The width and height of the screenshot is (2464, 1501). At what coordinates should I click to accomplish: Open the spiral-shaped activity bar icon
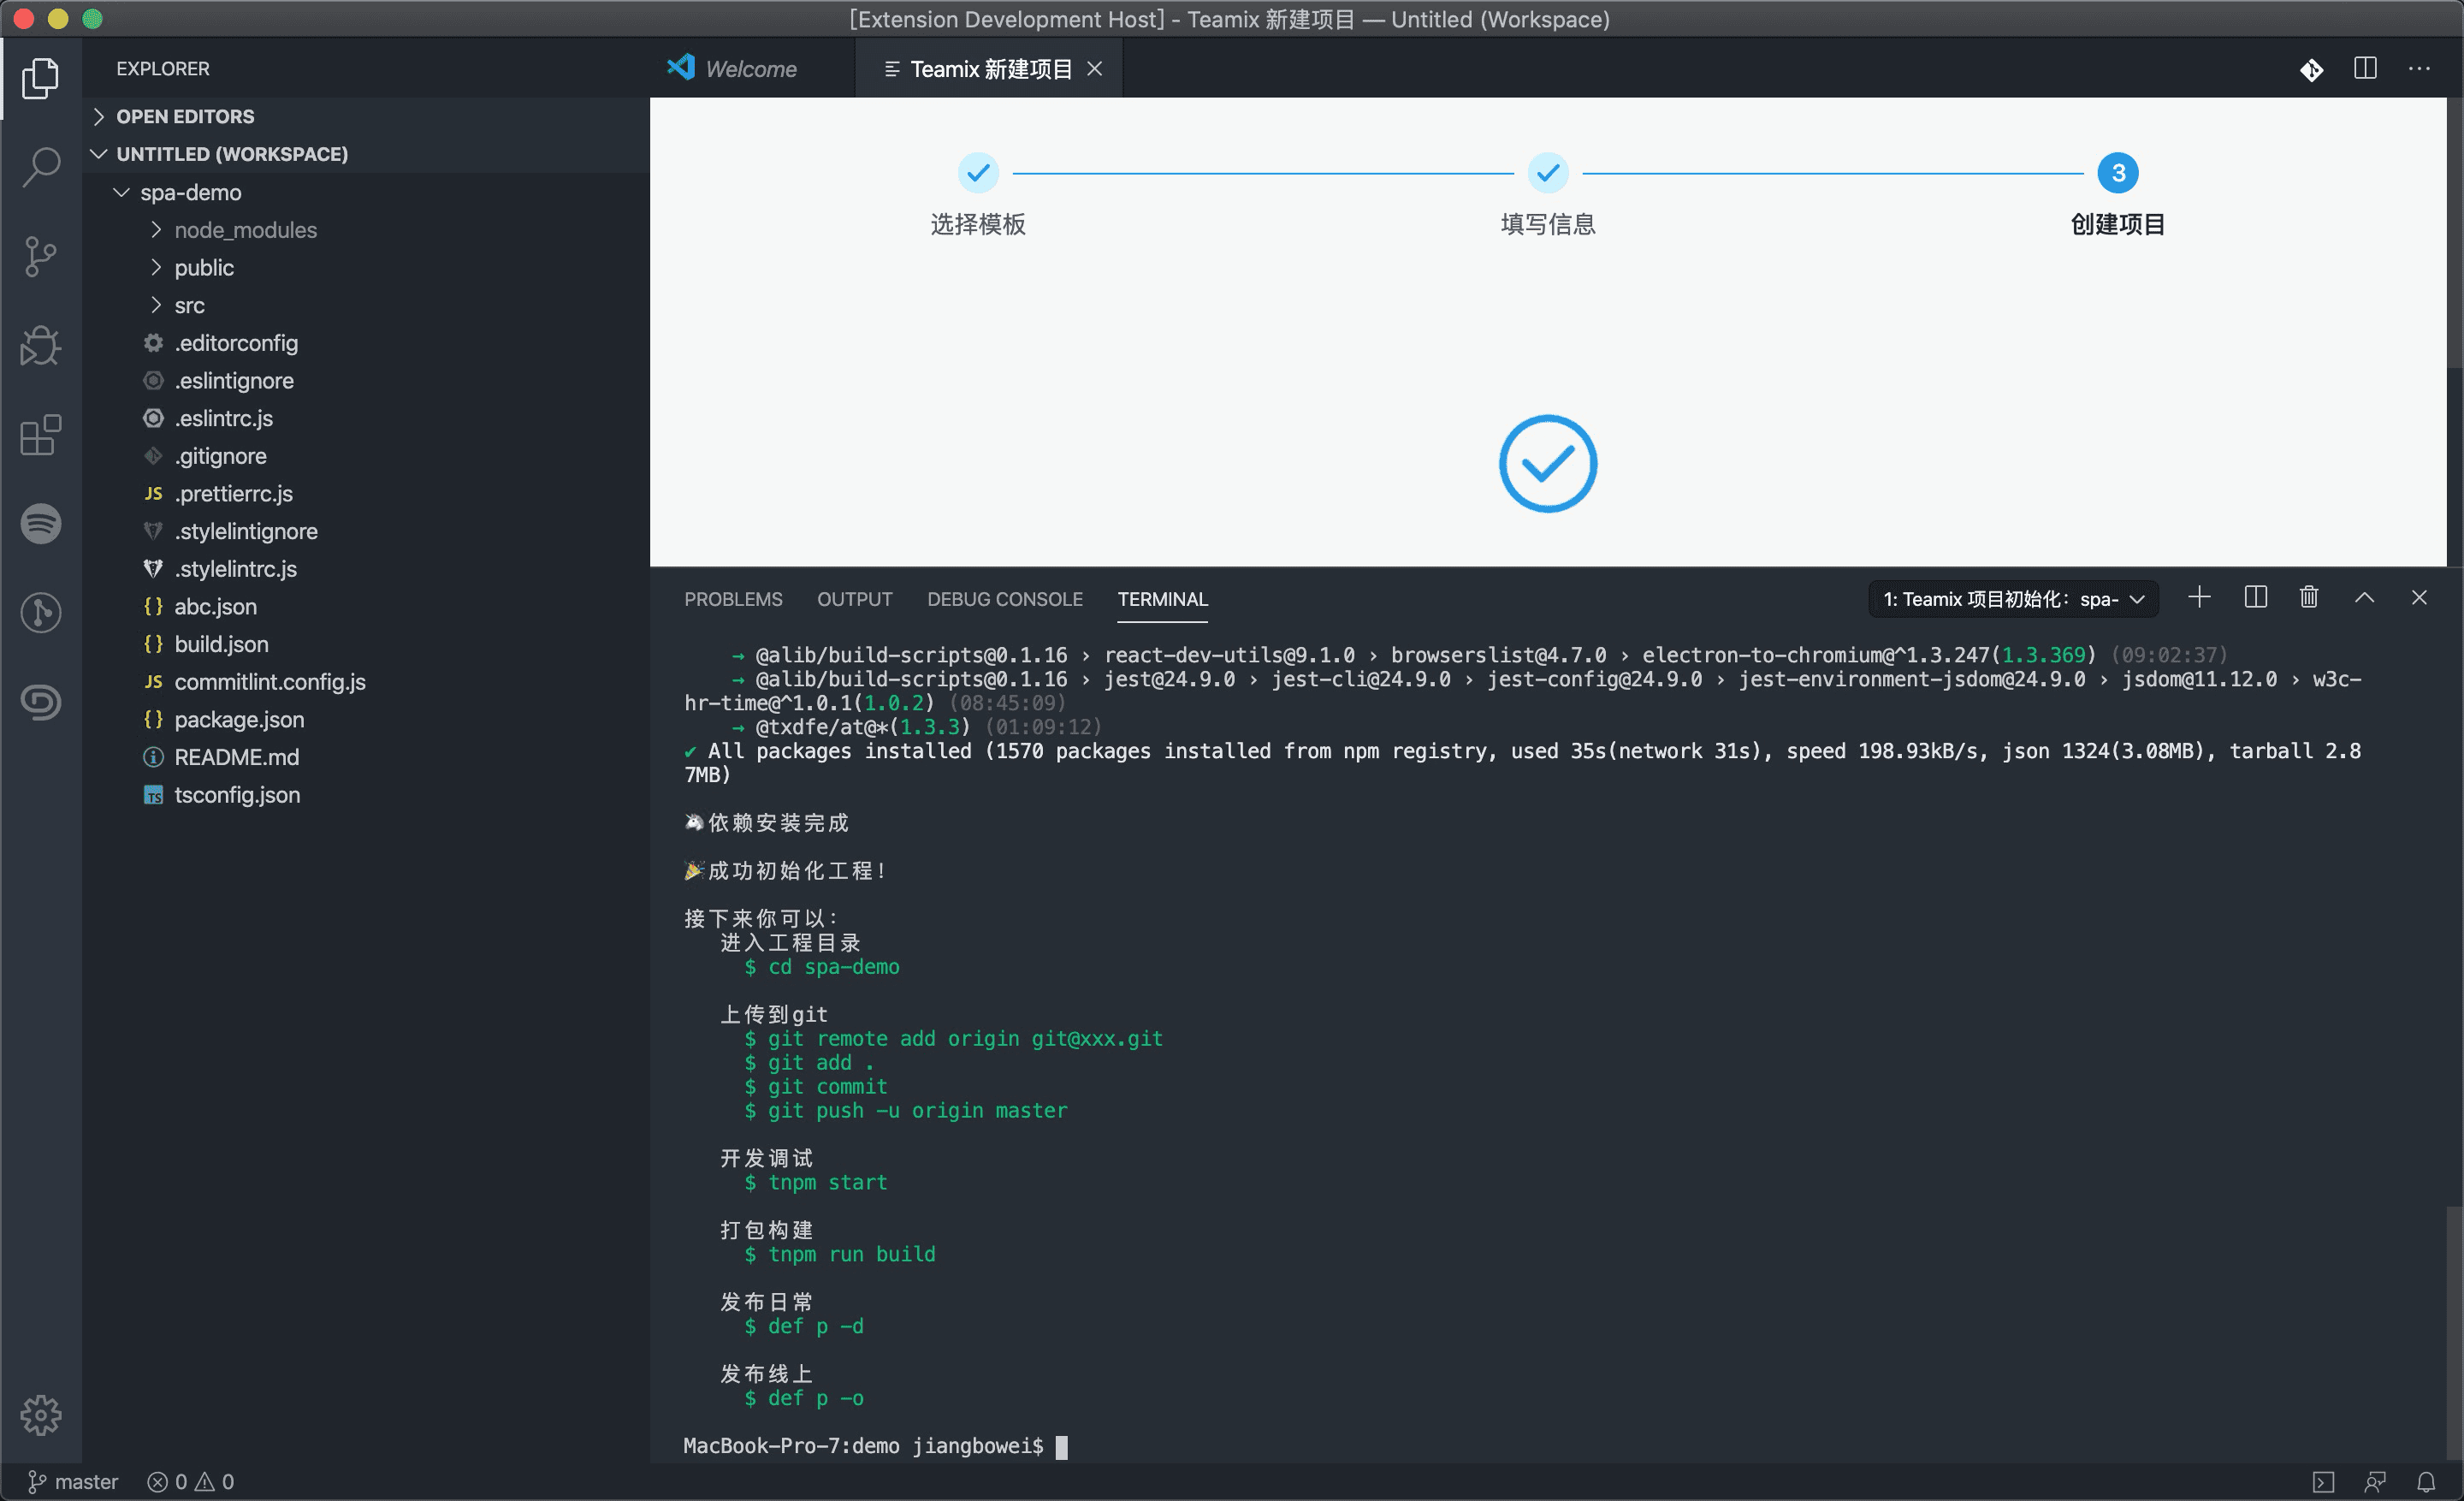click(40, 702)
